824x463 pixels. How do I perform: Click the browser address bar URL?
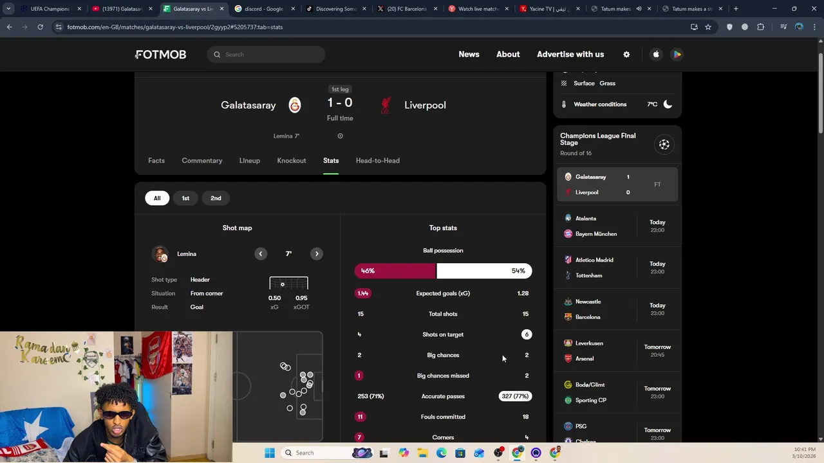point(175,27)
